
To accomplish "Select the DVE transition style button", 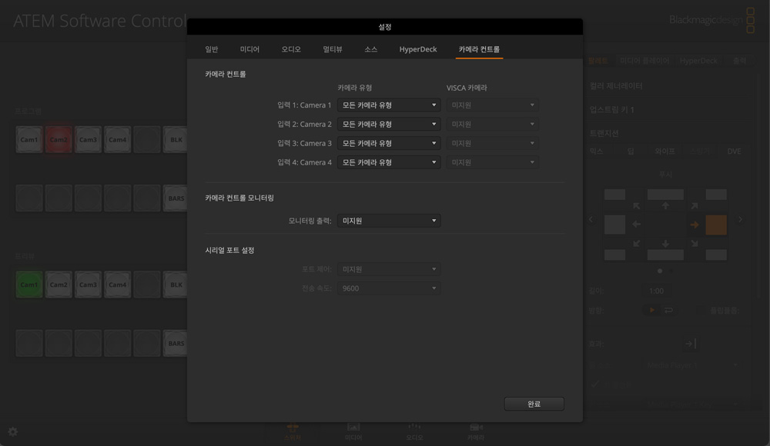I will pyautogui.click(x=734, y=151).
